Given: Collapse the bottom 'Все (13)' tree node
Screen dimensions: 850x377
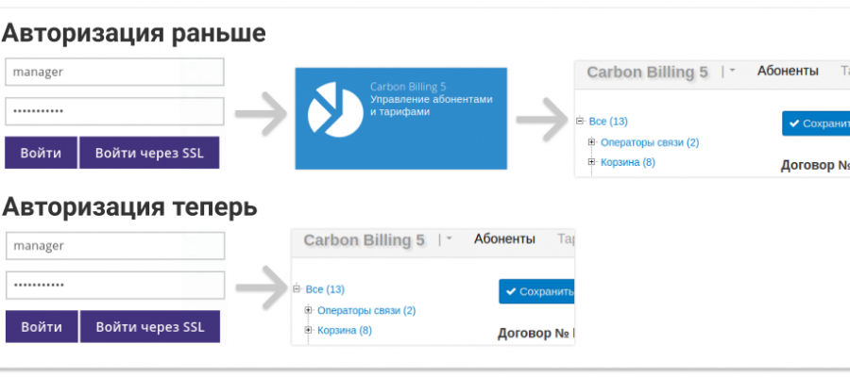Looking at the screenshot, I should [x=297, y=289].
